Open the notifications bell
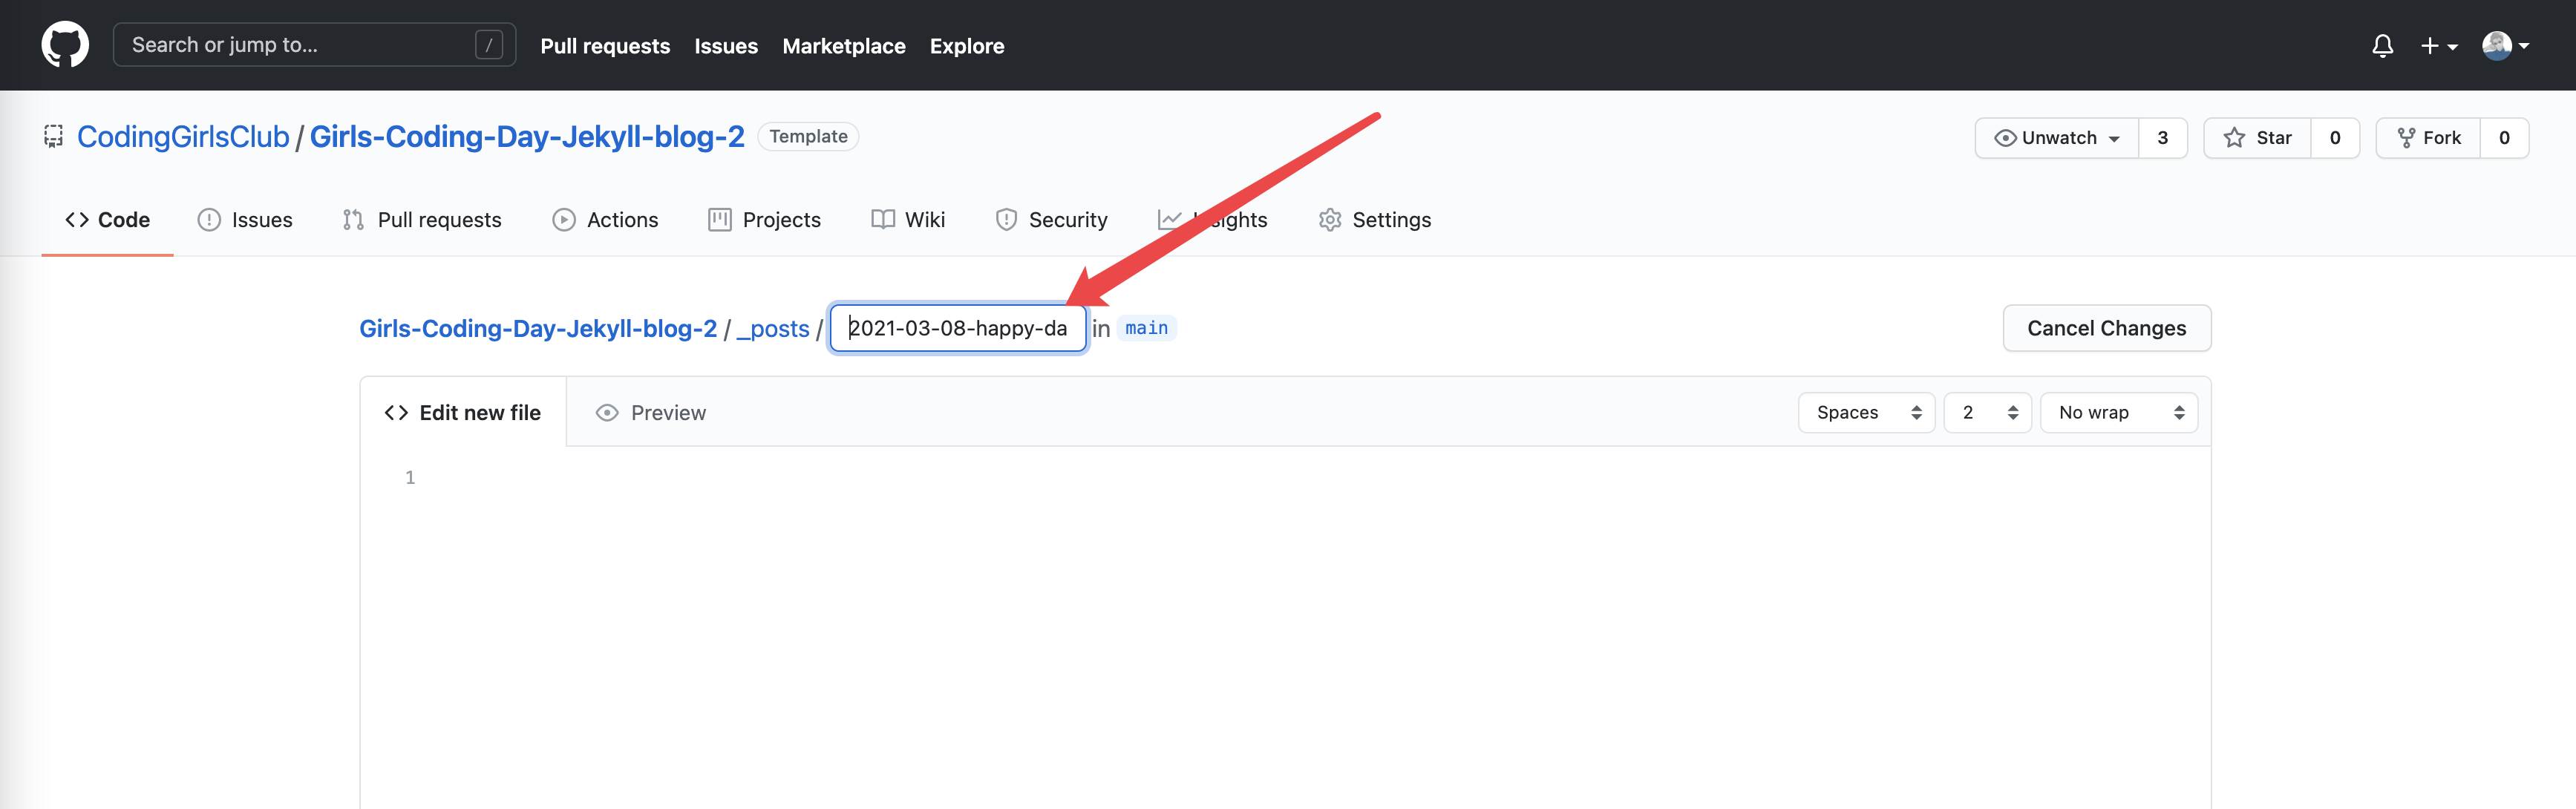This screenshot has width=2576, height=809. pyautogui.click(x=2382, y=46)
